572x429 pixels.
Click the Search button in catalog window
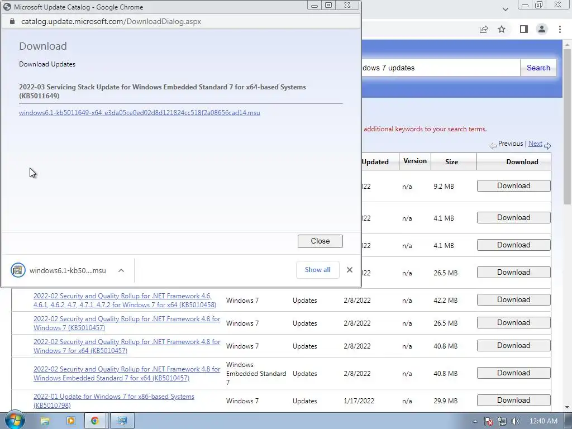(x=538, y=68)
